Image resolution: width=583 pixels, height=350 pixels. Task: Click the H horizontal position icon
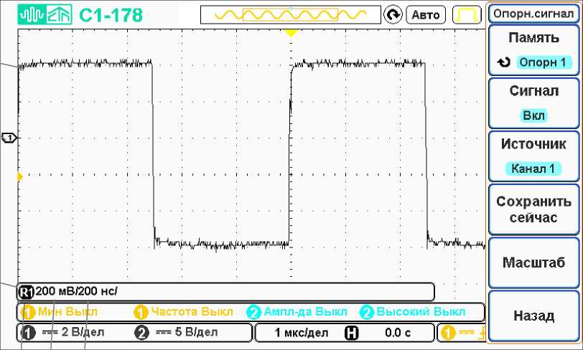click(x=351, y=333)
